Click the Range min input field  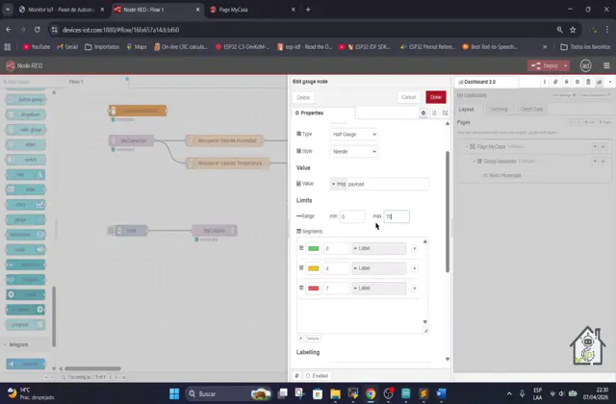[x=351, y=216]
